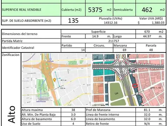The image size is (168, 126).
Task: Click the Linea de basamento label
Action: coord(100,119)
